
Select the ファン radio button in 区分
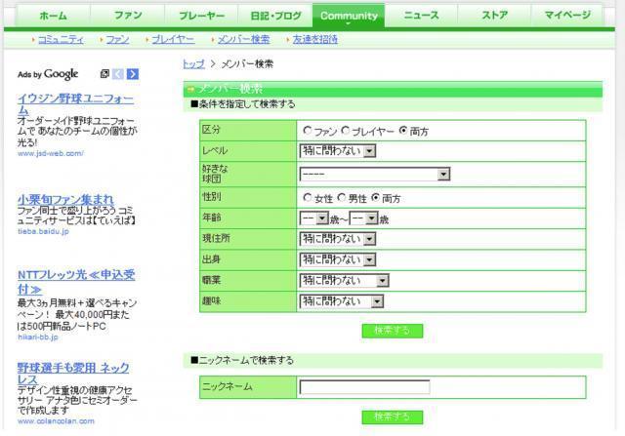(308, 131)
